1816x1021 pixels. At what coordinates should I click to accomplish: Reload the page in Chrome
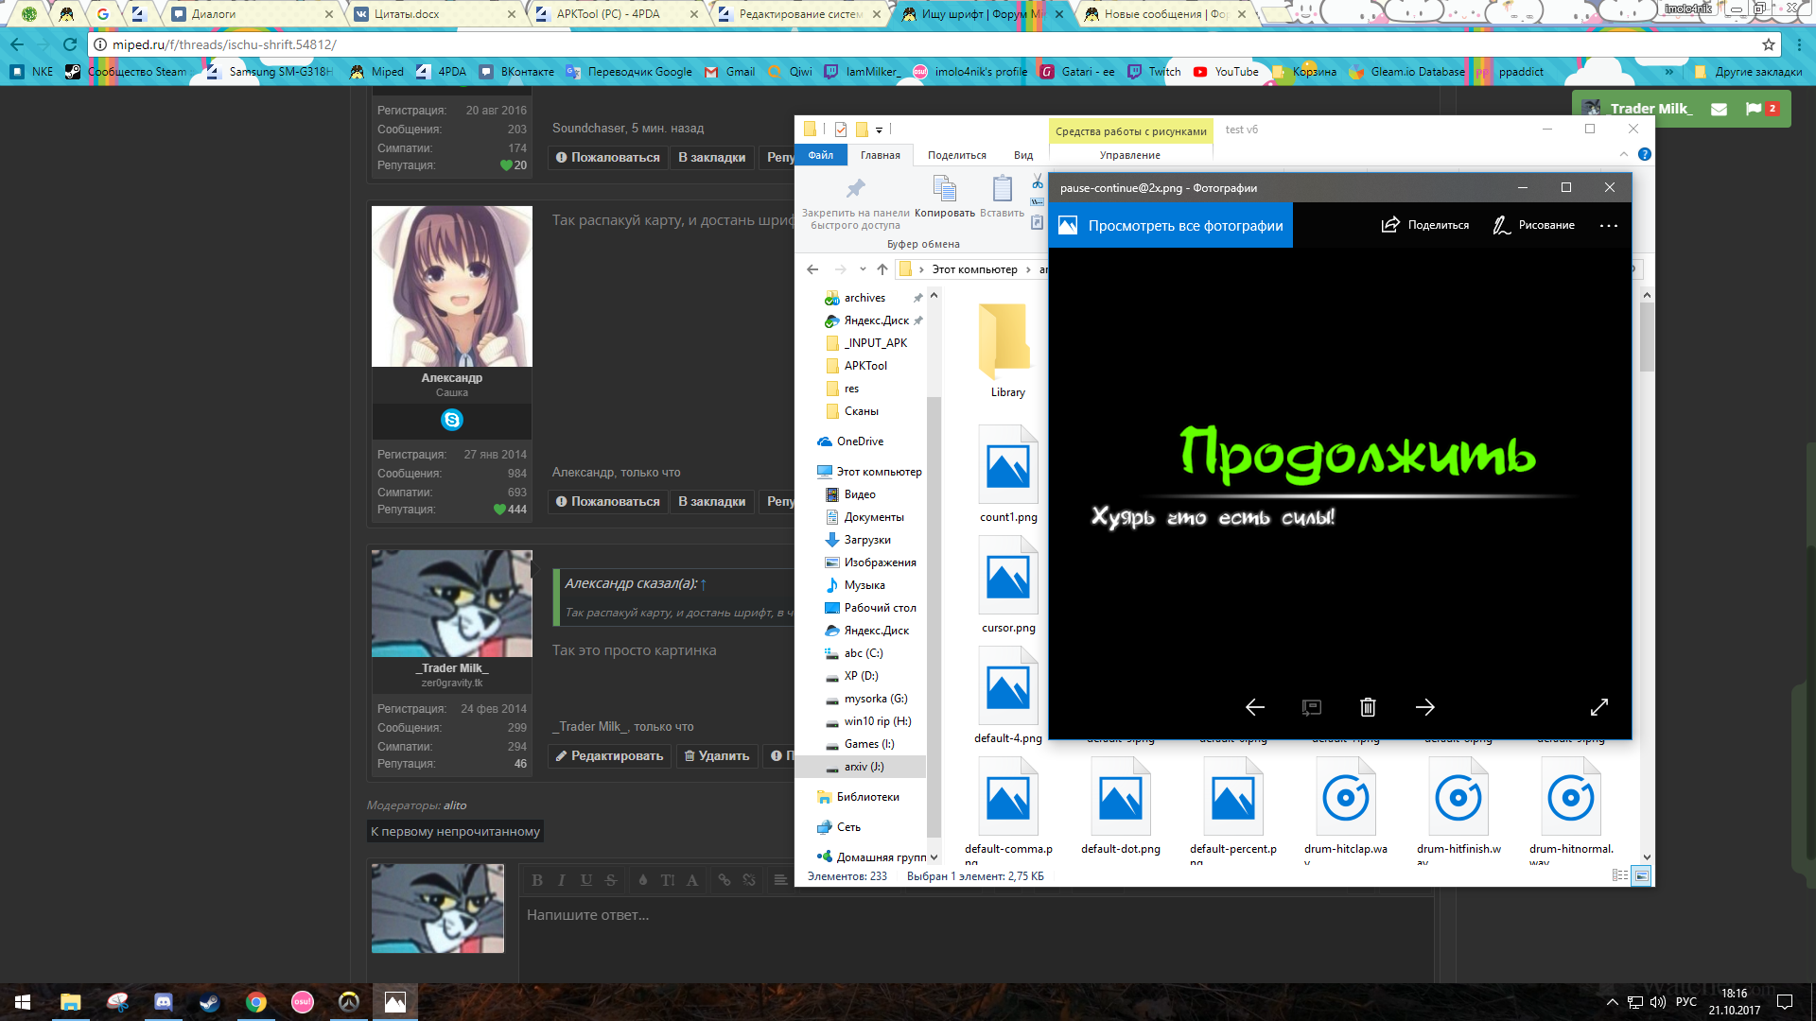point(70,44)
